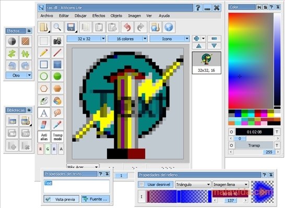
Task: Open the Dibujar menu
Action: pyautogui.click(x=80, y=16)
